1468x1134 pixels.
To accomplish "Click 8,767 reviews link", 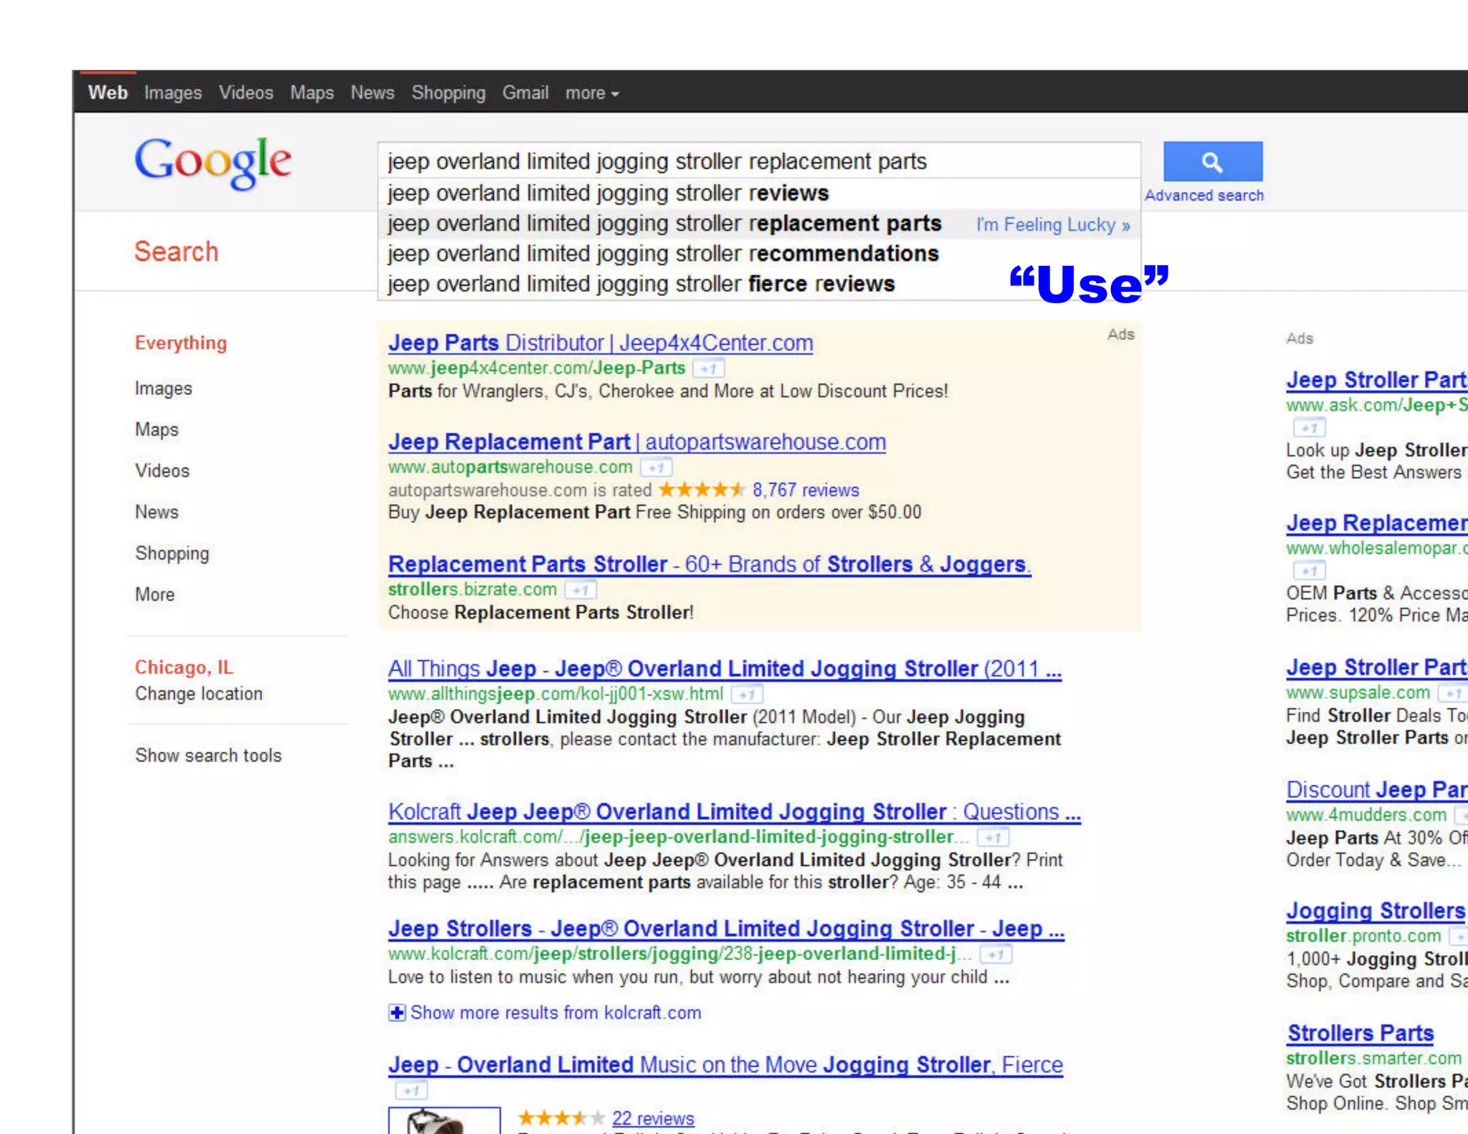I will 806,490.
